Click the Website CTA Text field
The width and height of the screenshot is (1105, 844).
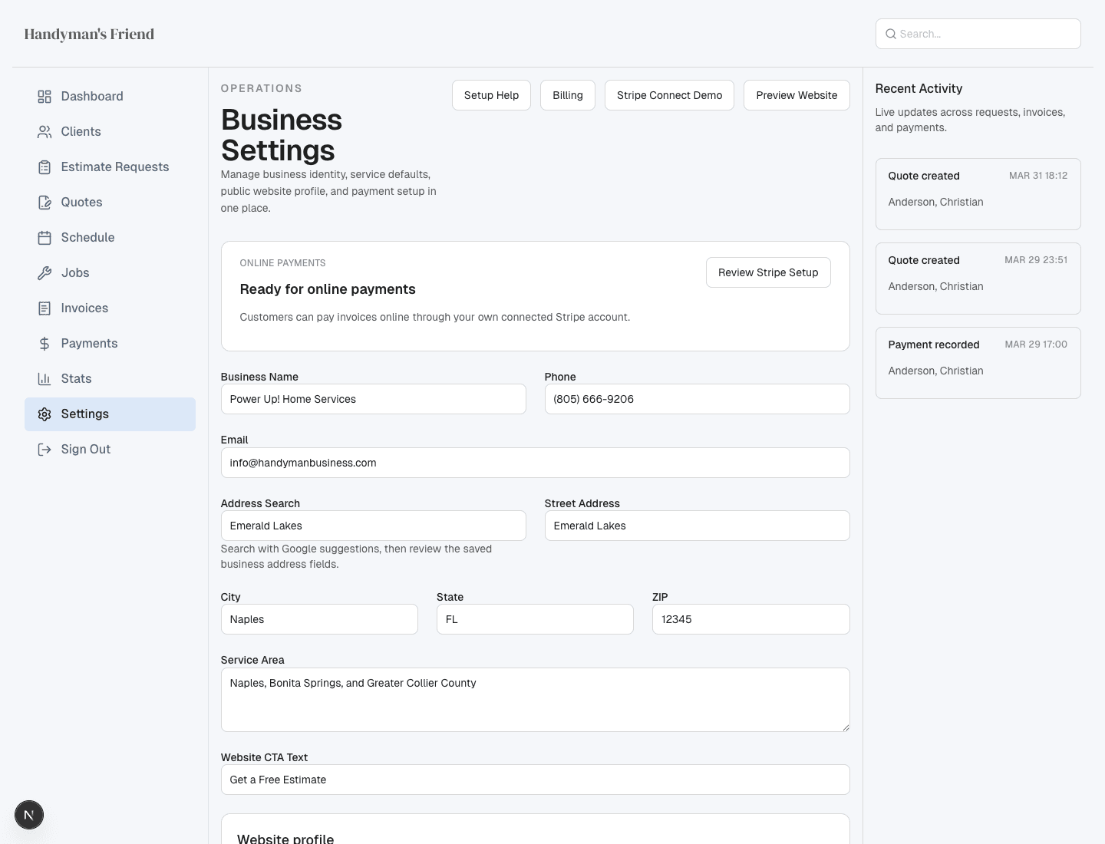[536, 780]
